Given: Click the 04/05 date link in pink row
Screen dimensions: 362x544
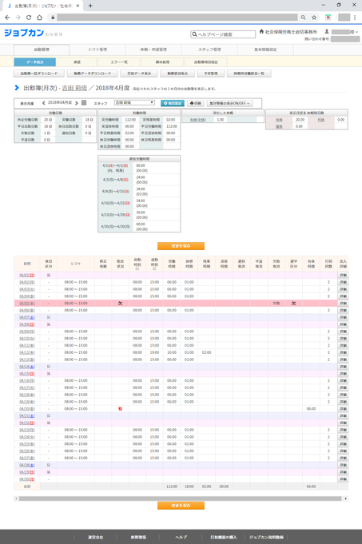Looking at the screenshot, I should 27,304.
